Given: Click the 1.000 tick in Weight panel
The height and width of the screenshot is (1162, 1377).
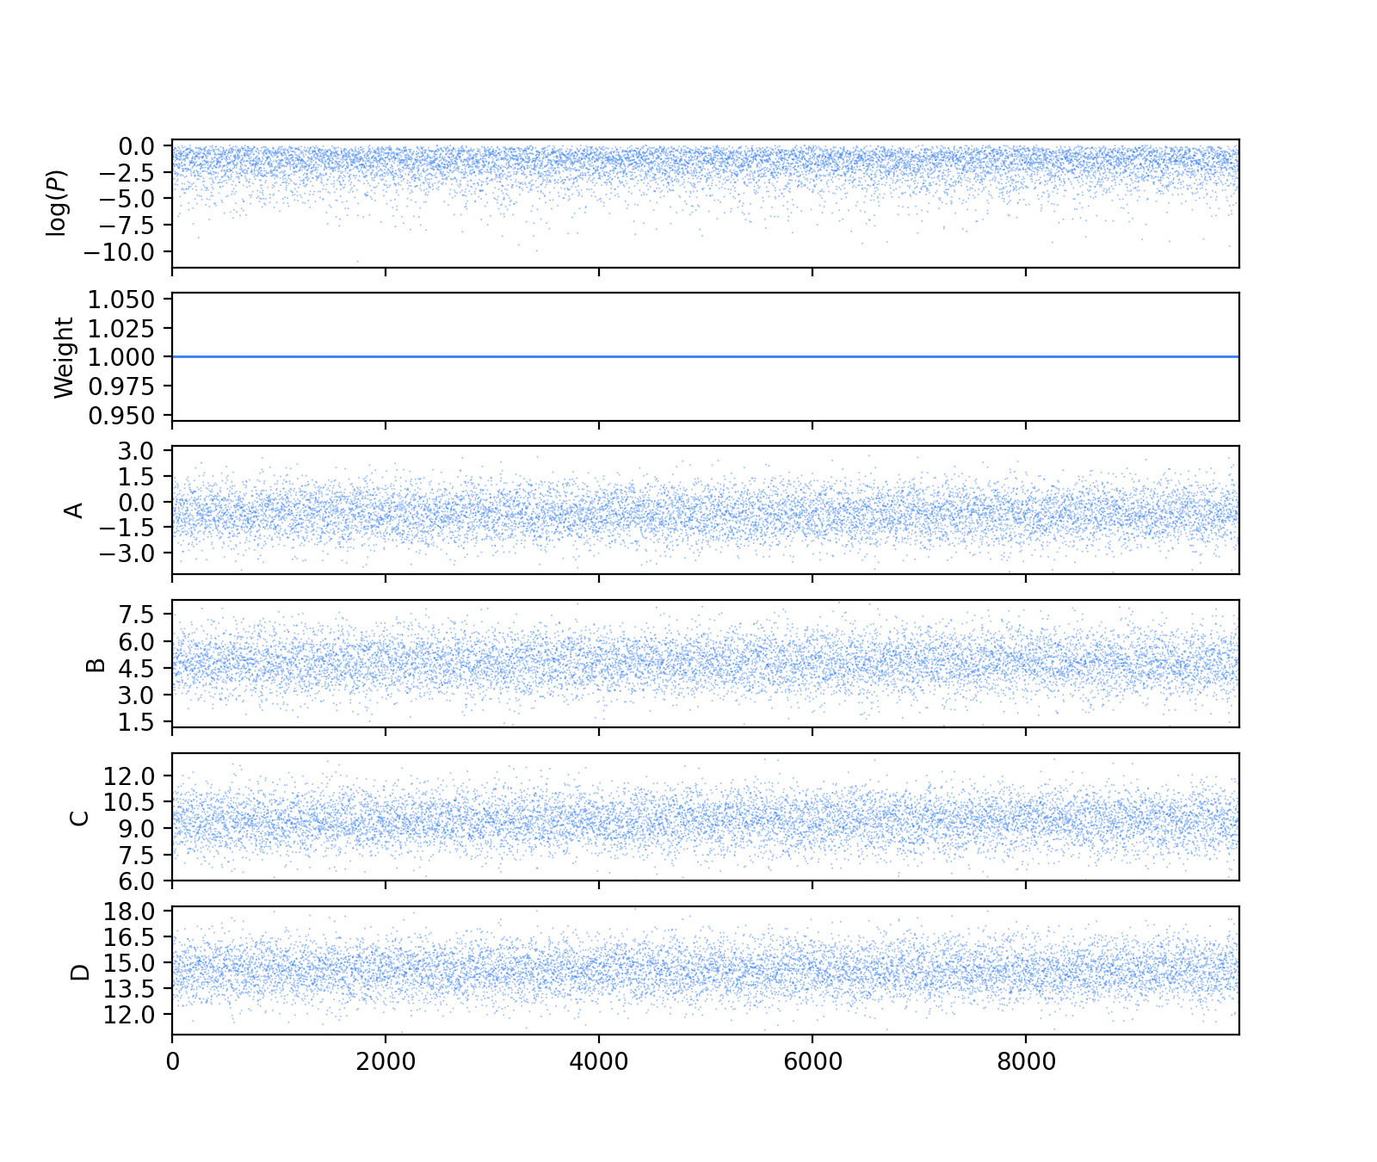Looking at the screenshot, I should [x=122, y=357].
